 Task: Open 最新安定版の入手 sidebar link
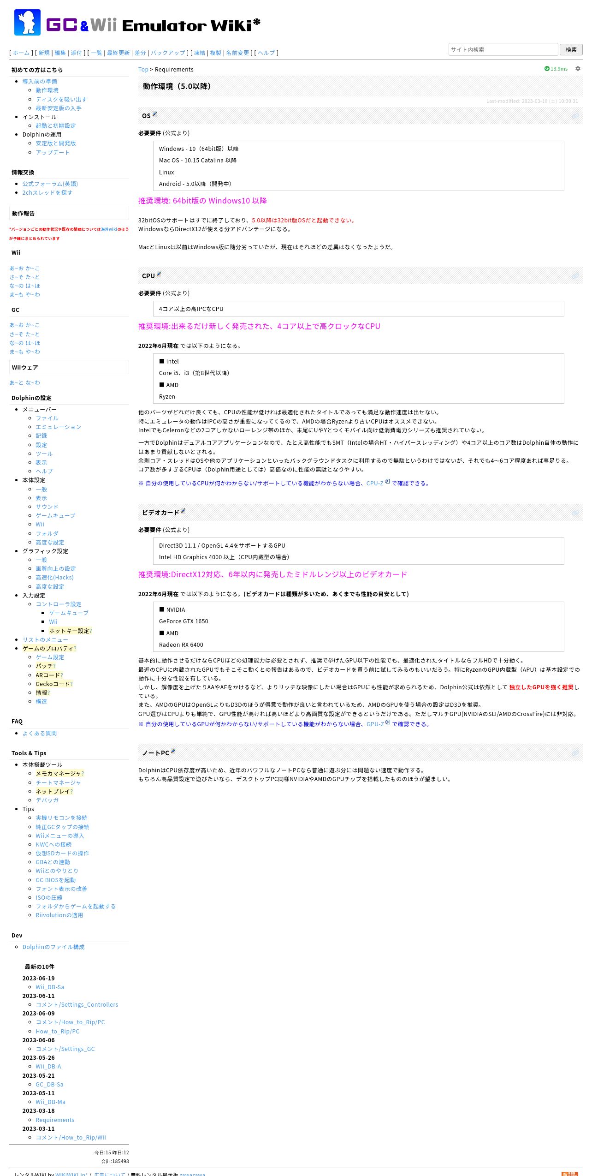tap(59, 108)
